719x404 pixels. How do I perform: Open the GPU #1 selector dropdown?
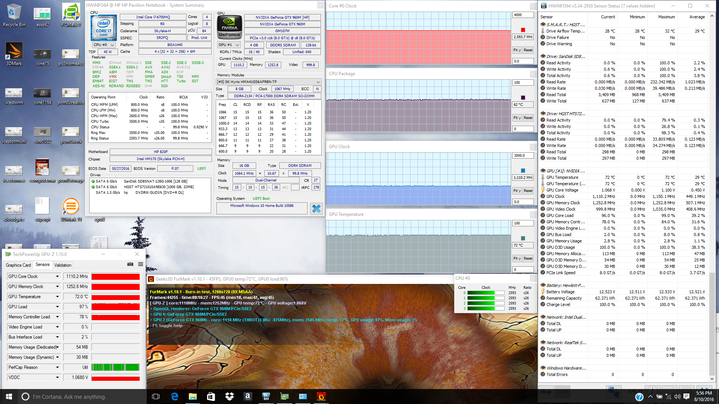(228, 45)
